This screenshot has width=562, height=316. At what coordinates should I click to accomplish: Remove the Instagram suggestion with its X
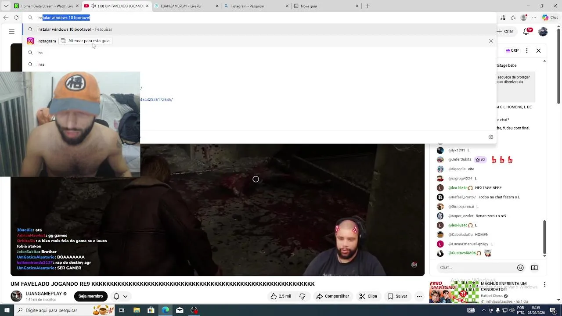pyautogui.click(x=491, y=41)
